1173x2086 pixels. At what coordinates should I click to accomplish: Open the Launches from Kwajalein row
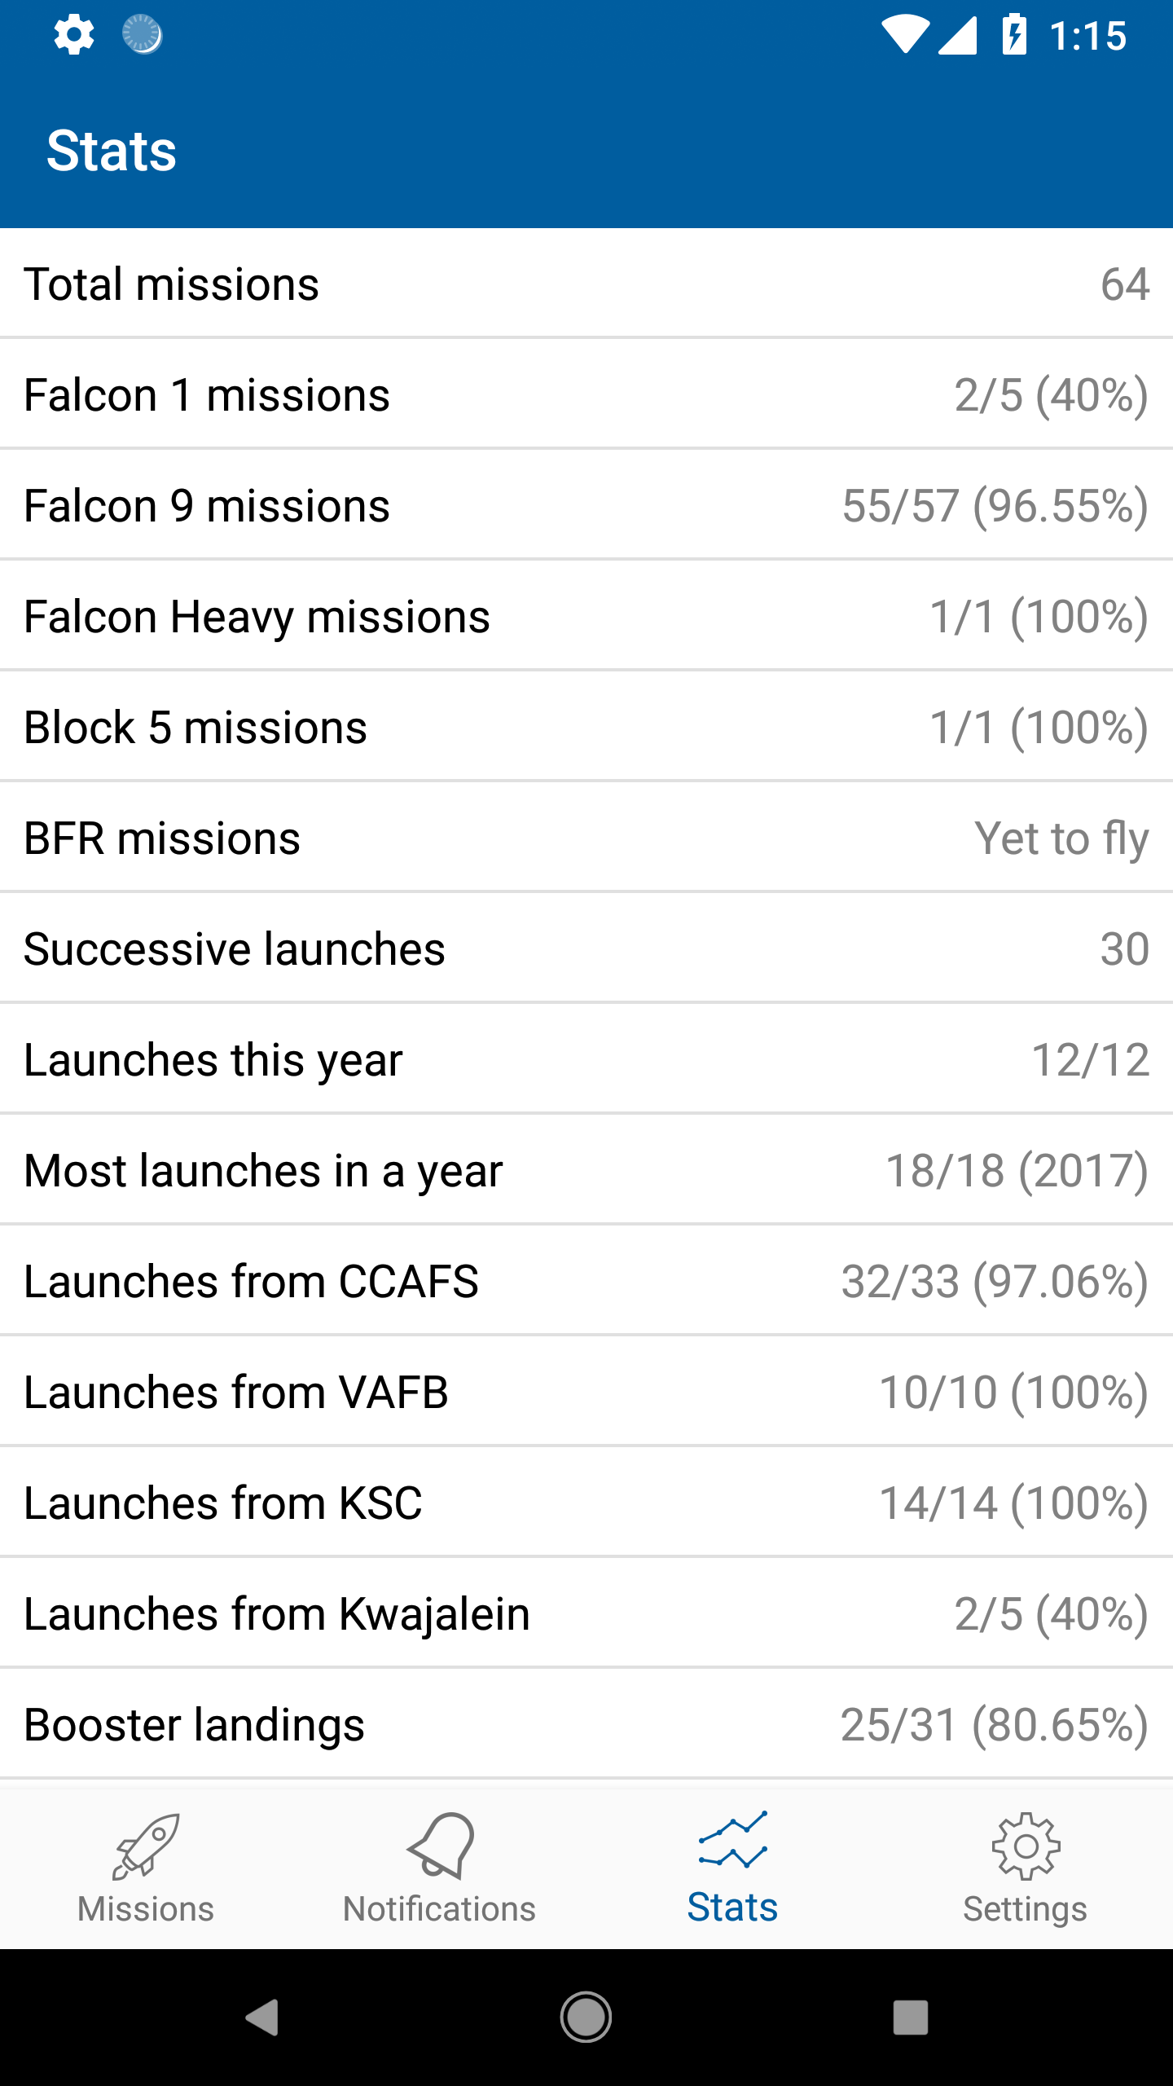coord(586,1613)
